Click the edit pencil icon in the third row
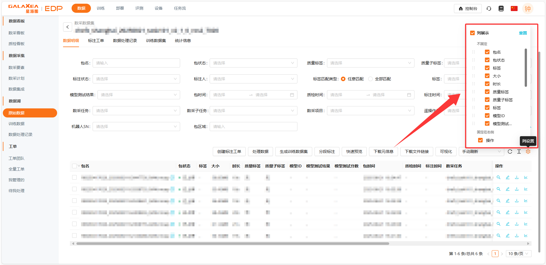The image size is (546, 265). pos(508,201)
